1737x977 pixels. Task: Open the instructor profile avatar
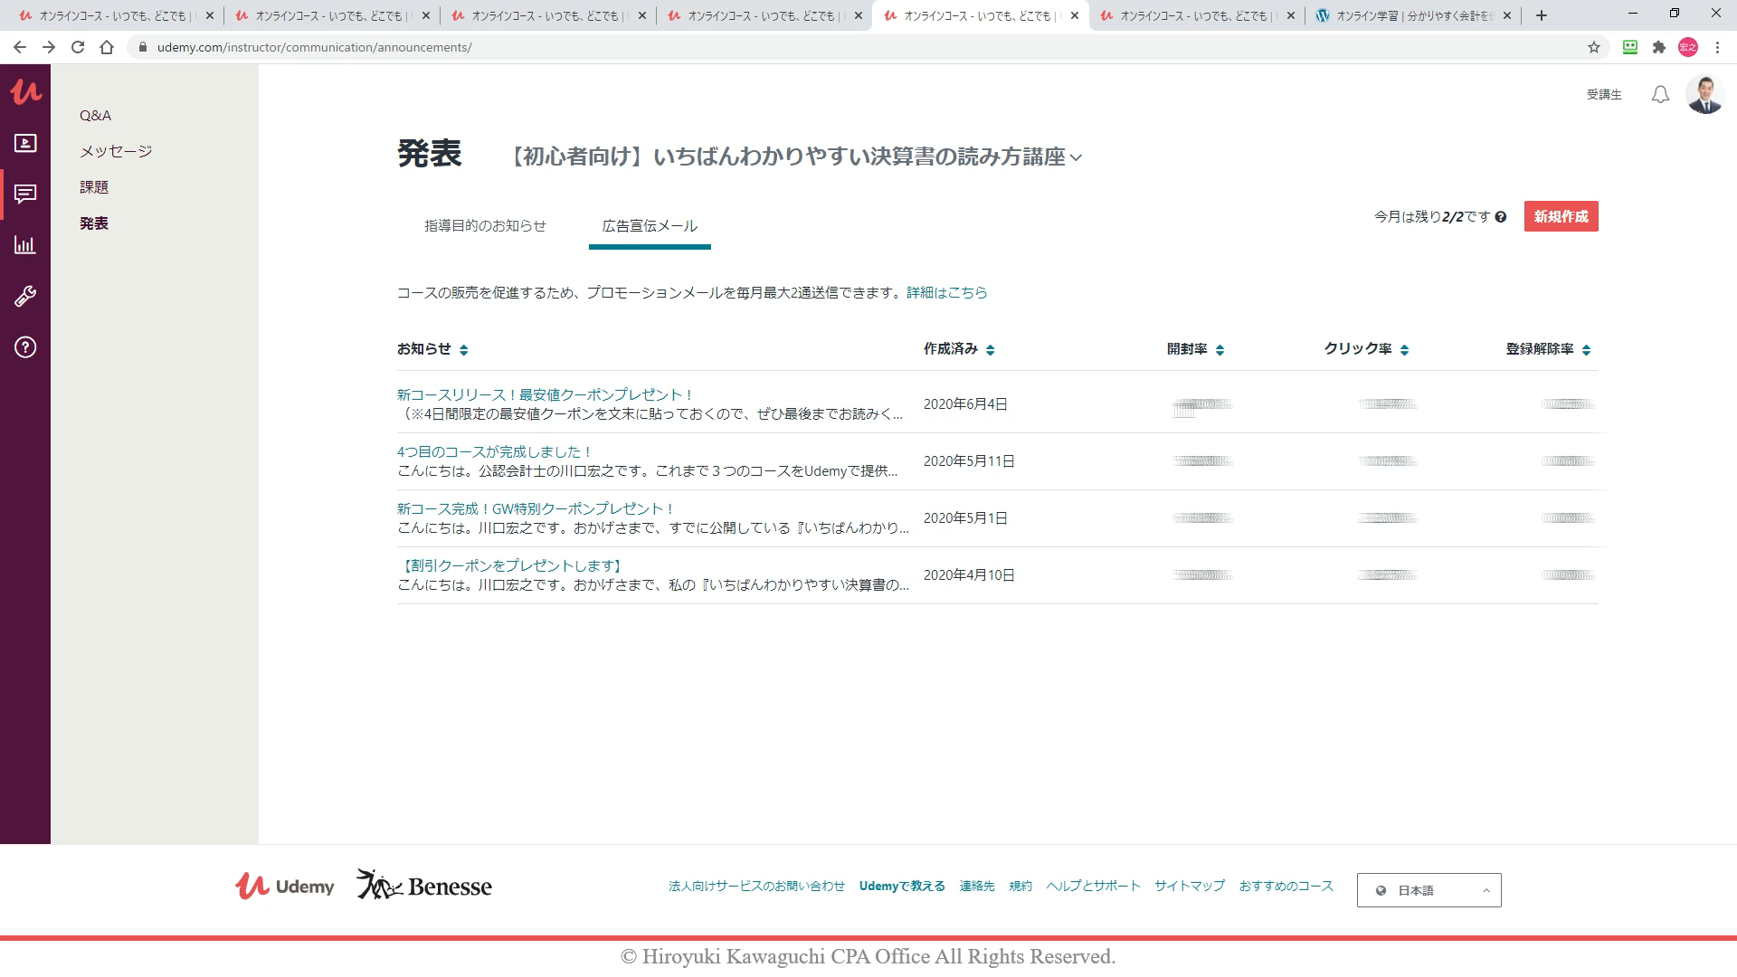point(1705,94)
